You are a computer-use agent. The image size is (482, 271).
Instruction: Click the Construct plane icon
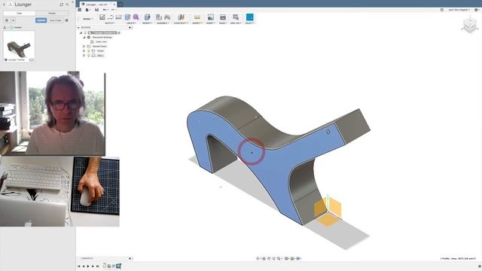pyautogui.click(x=181, y=17)
